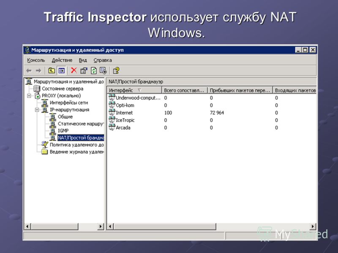This screenshot has width=338, height=253.
Task: Open the Действие menu
Action: coord(62,60)
